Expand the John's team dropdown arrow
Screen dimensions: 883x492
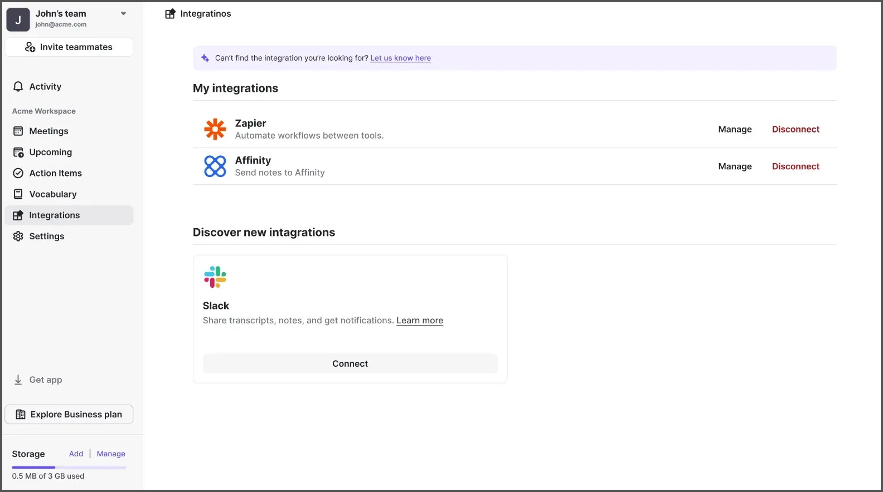(x=123, y=14)
